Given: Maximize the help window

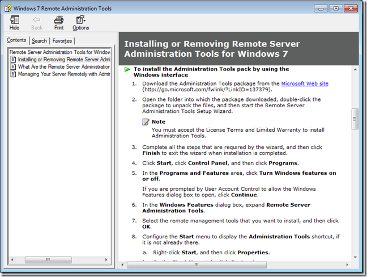Looking at the screenshot, I should [336, 9].
